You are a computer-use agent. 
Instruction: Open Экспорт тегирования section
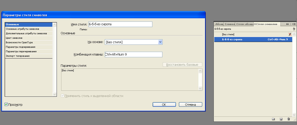(x=29, y=56)
